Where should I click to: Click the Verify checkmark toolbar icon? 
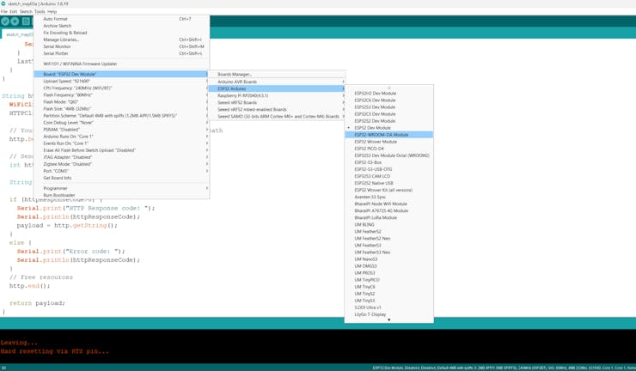[x=5, y=21]
